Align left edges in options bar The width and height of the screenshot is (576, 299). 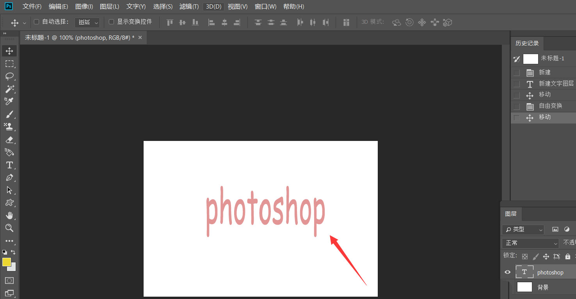coord(212,22)
